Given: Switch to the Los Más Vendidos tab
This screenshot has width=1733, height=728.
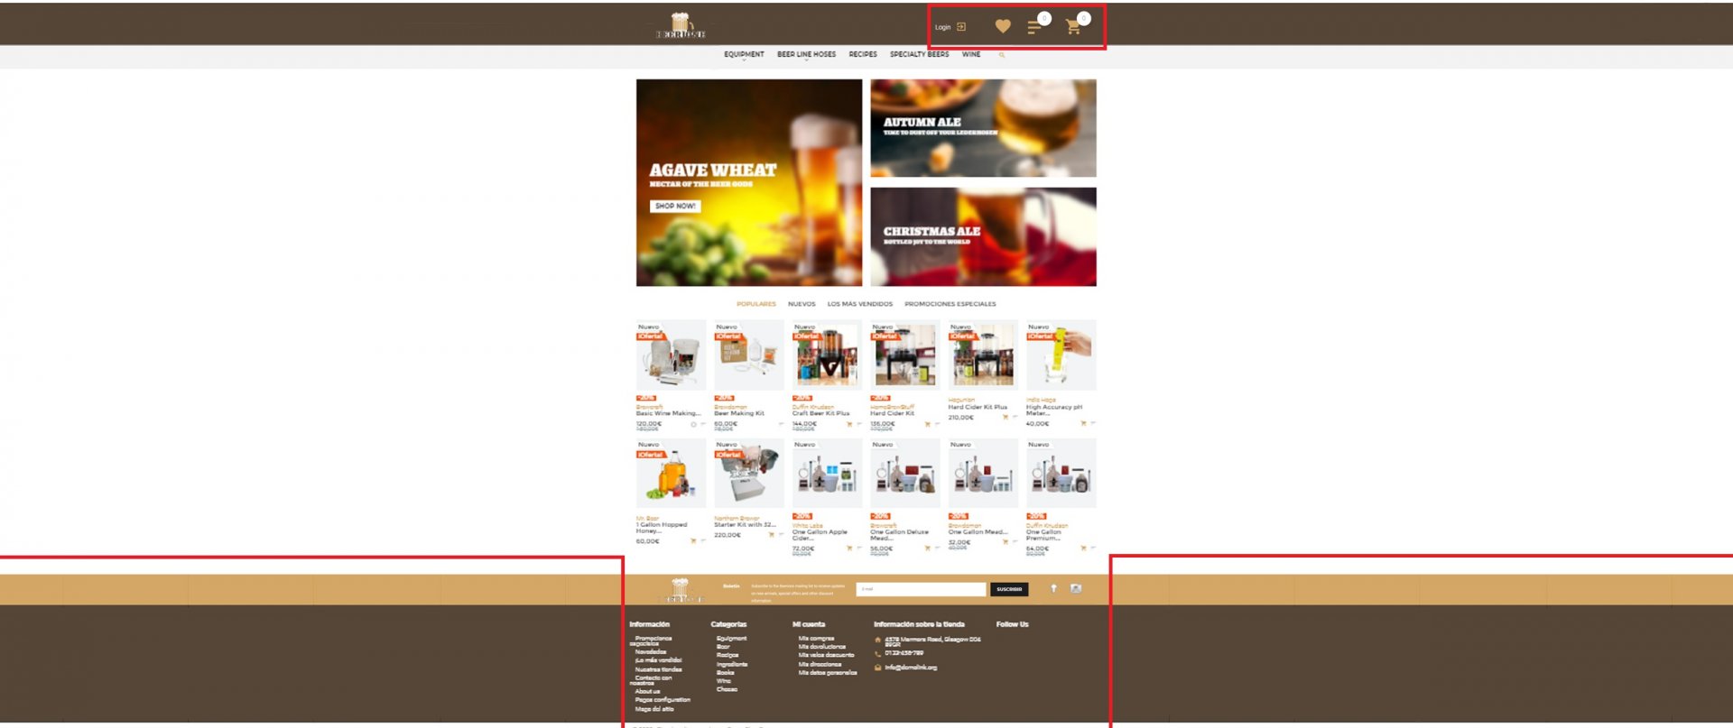Looking at the screenshot, I should tap(859, 304).
